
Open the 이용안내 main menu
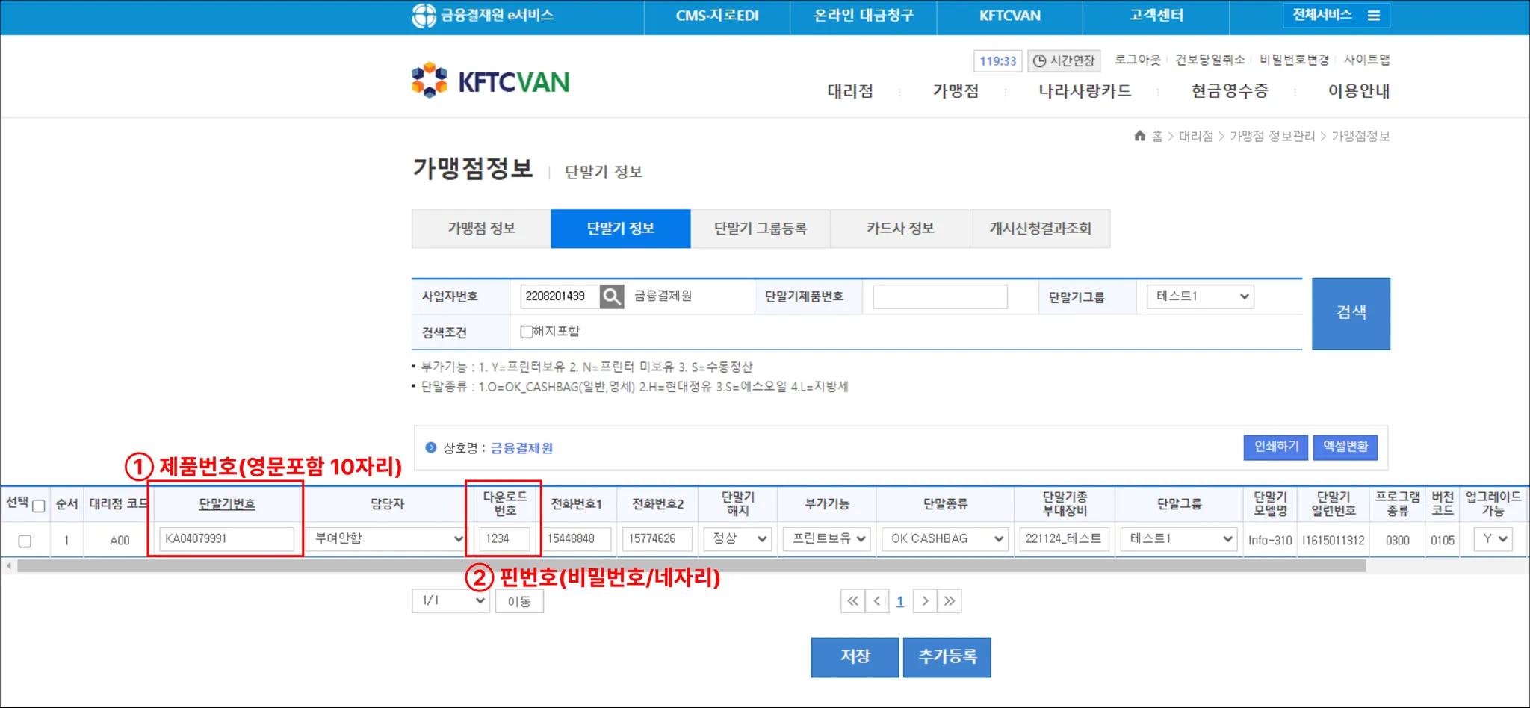tap(1358, 91)
